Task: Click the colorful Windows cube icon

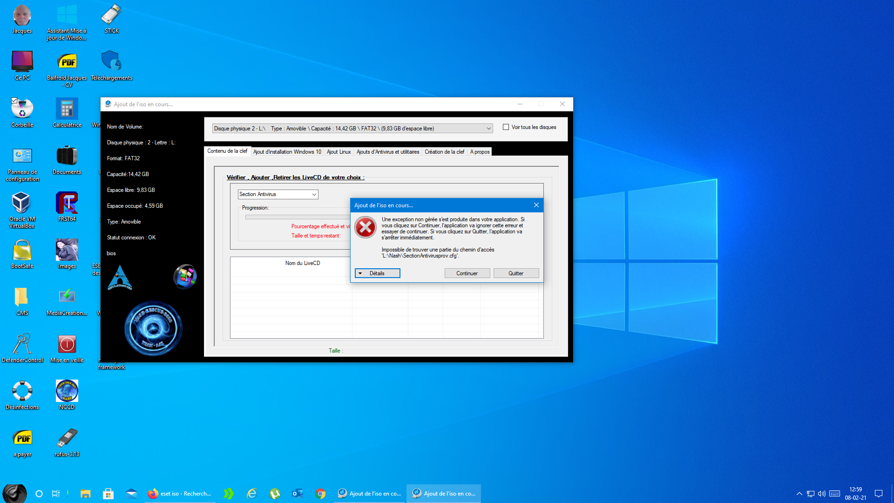Action: pos(185,277)
